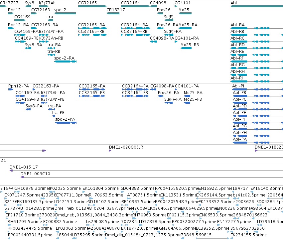Select the Mo25-PB protein label
This screenshot has width=283, height=240.
[x=193, y=99]
